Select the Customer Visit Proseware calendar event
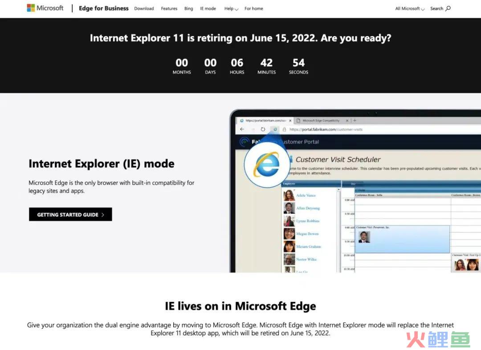 [x=402, y=239]
